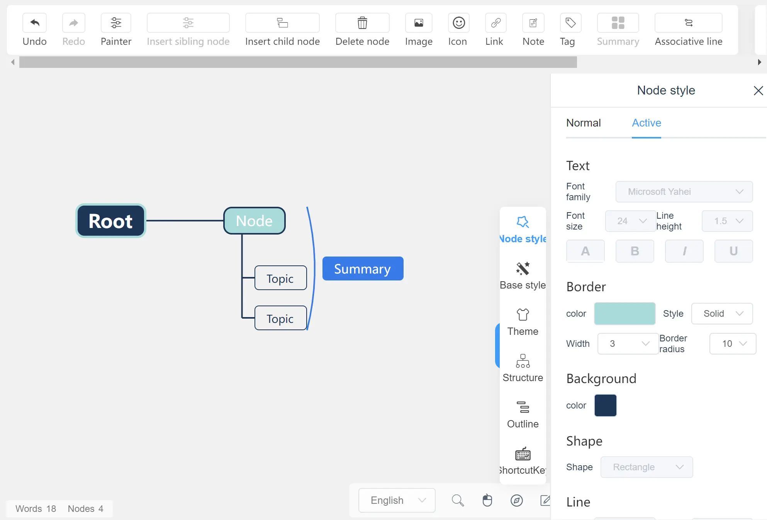Open the English language dropdown
The width and height of the screenshot is (767, 520).
(397, 500)
